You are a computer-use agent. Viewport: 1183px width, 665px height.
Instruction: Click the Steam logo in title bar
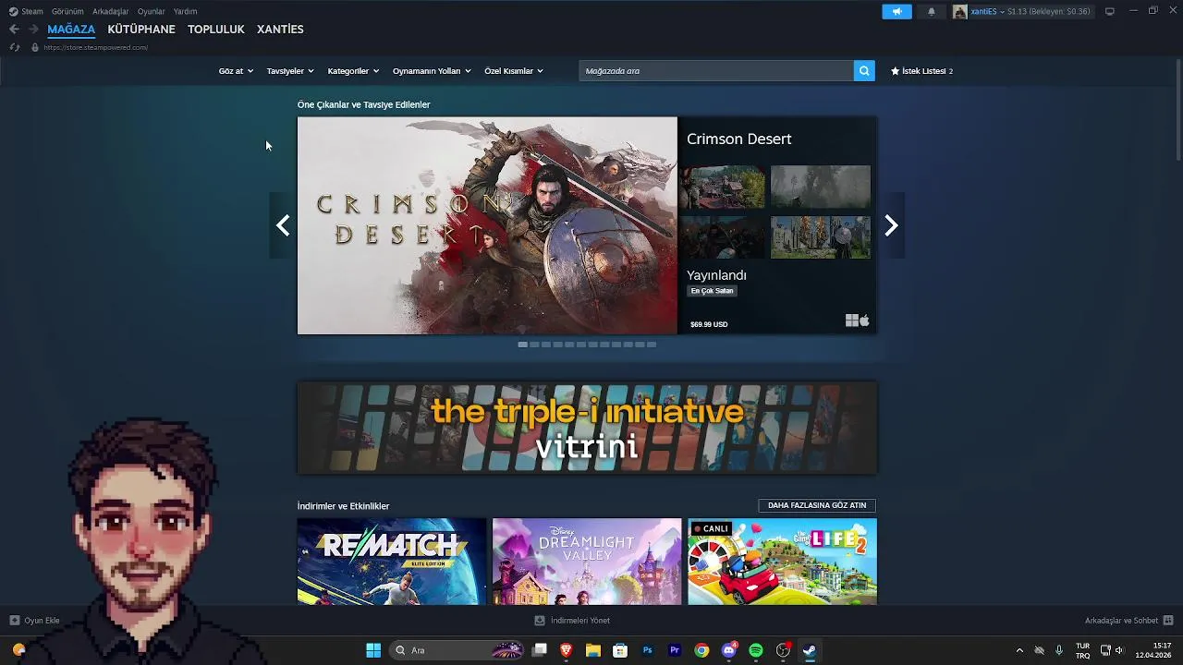13,11
